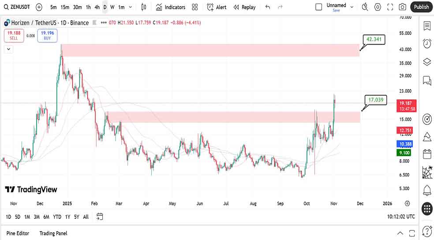Open the Pine Editor tab
This screenshot has width=434, height=240.
pos(18,233)
